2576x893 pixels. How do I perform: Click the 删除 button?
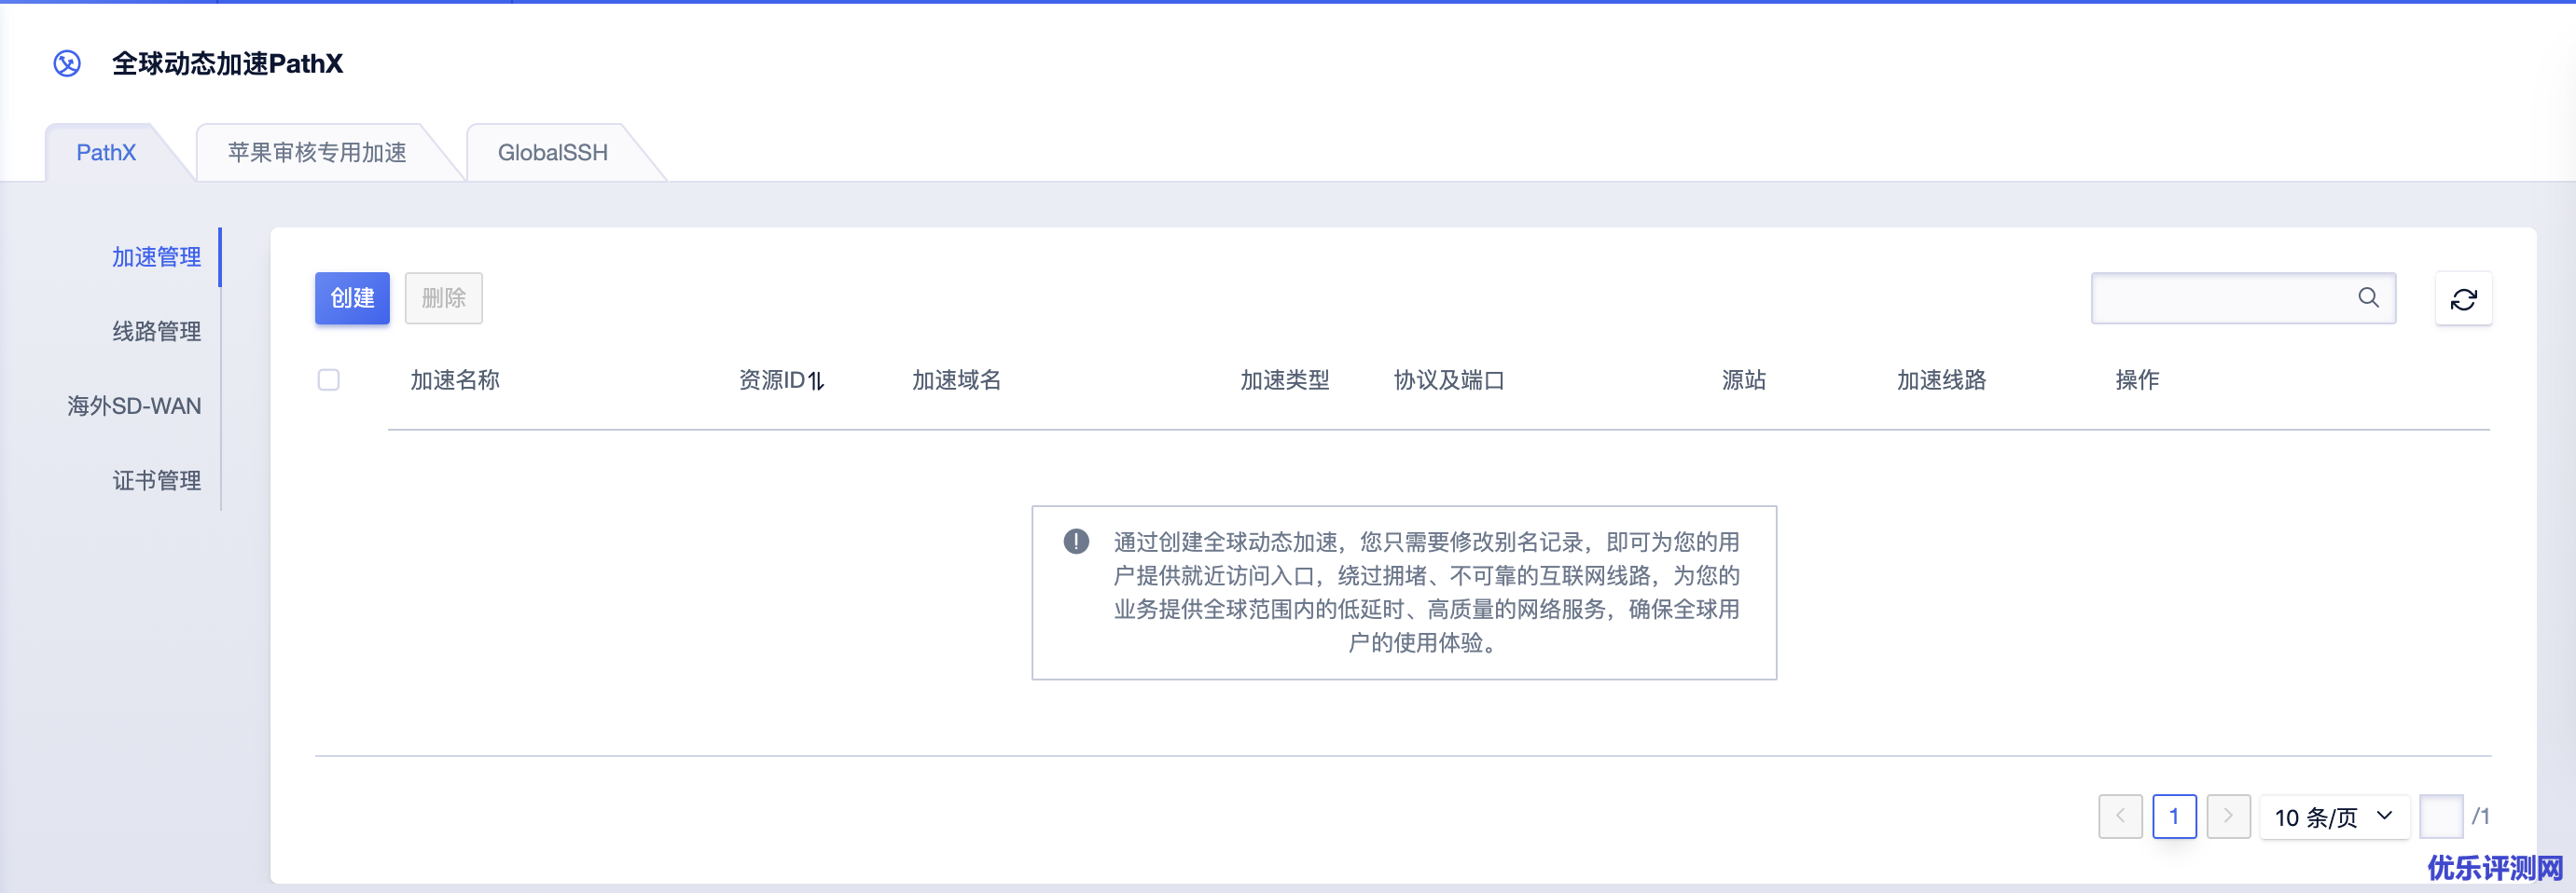pos(443,298)
